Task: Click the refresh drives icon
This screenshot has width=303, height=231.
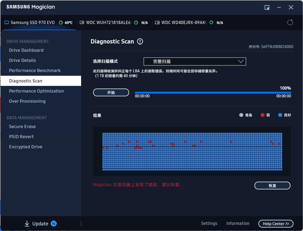Action: pyautogui.click(x=290, y=23)
